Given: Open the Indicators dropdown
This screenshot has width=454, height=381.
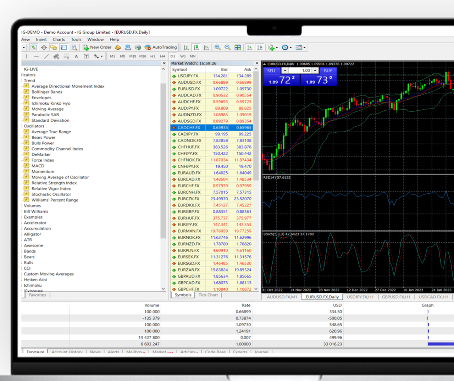Looking at the screenshot, I should point(273,47).
